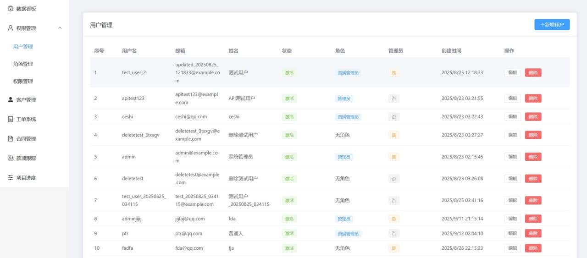The width and height of the screenshot is (587, 258).
Task: Click the 邮箱 column header
Action: pos(180,51)
